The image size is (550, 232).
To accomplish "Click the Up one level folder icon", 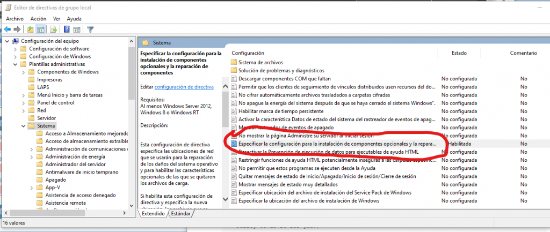I will tap(31, 29).
